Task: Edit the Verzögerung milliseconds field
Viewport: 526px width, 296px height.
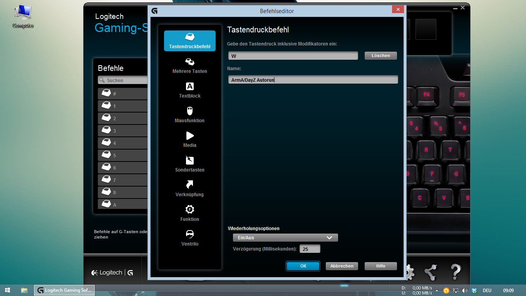Action: point(310,249)
